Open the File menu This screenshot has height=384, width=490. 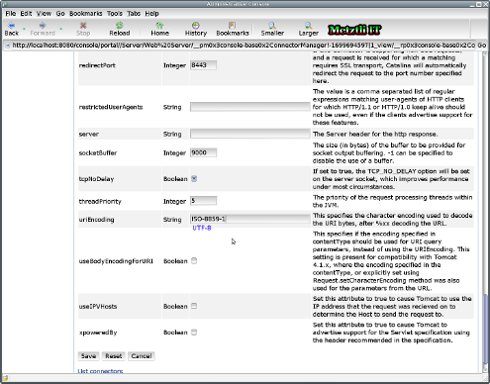[x=11, y=14]
